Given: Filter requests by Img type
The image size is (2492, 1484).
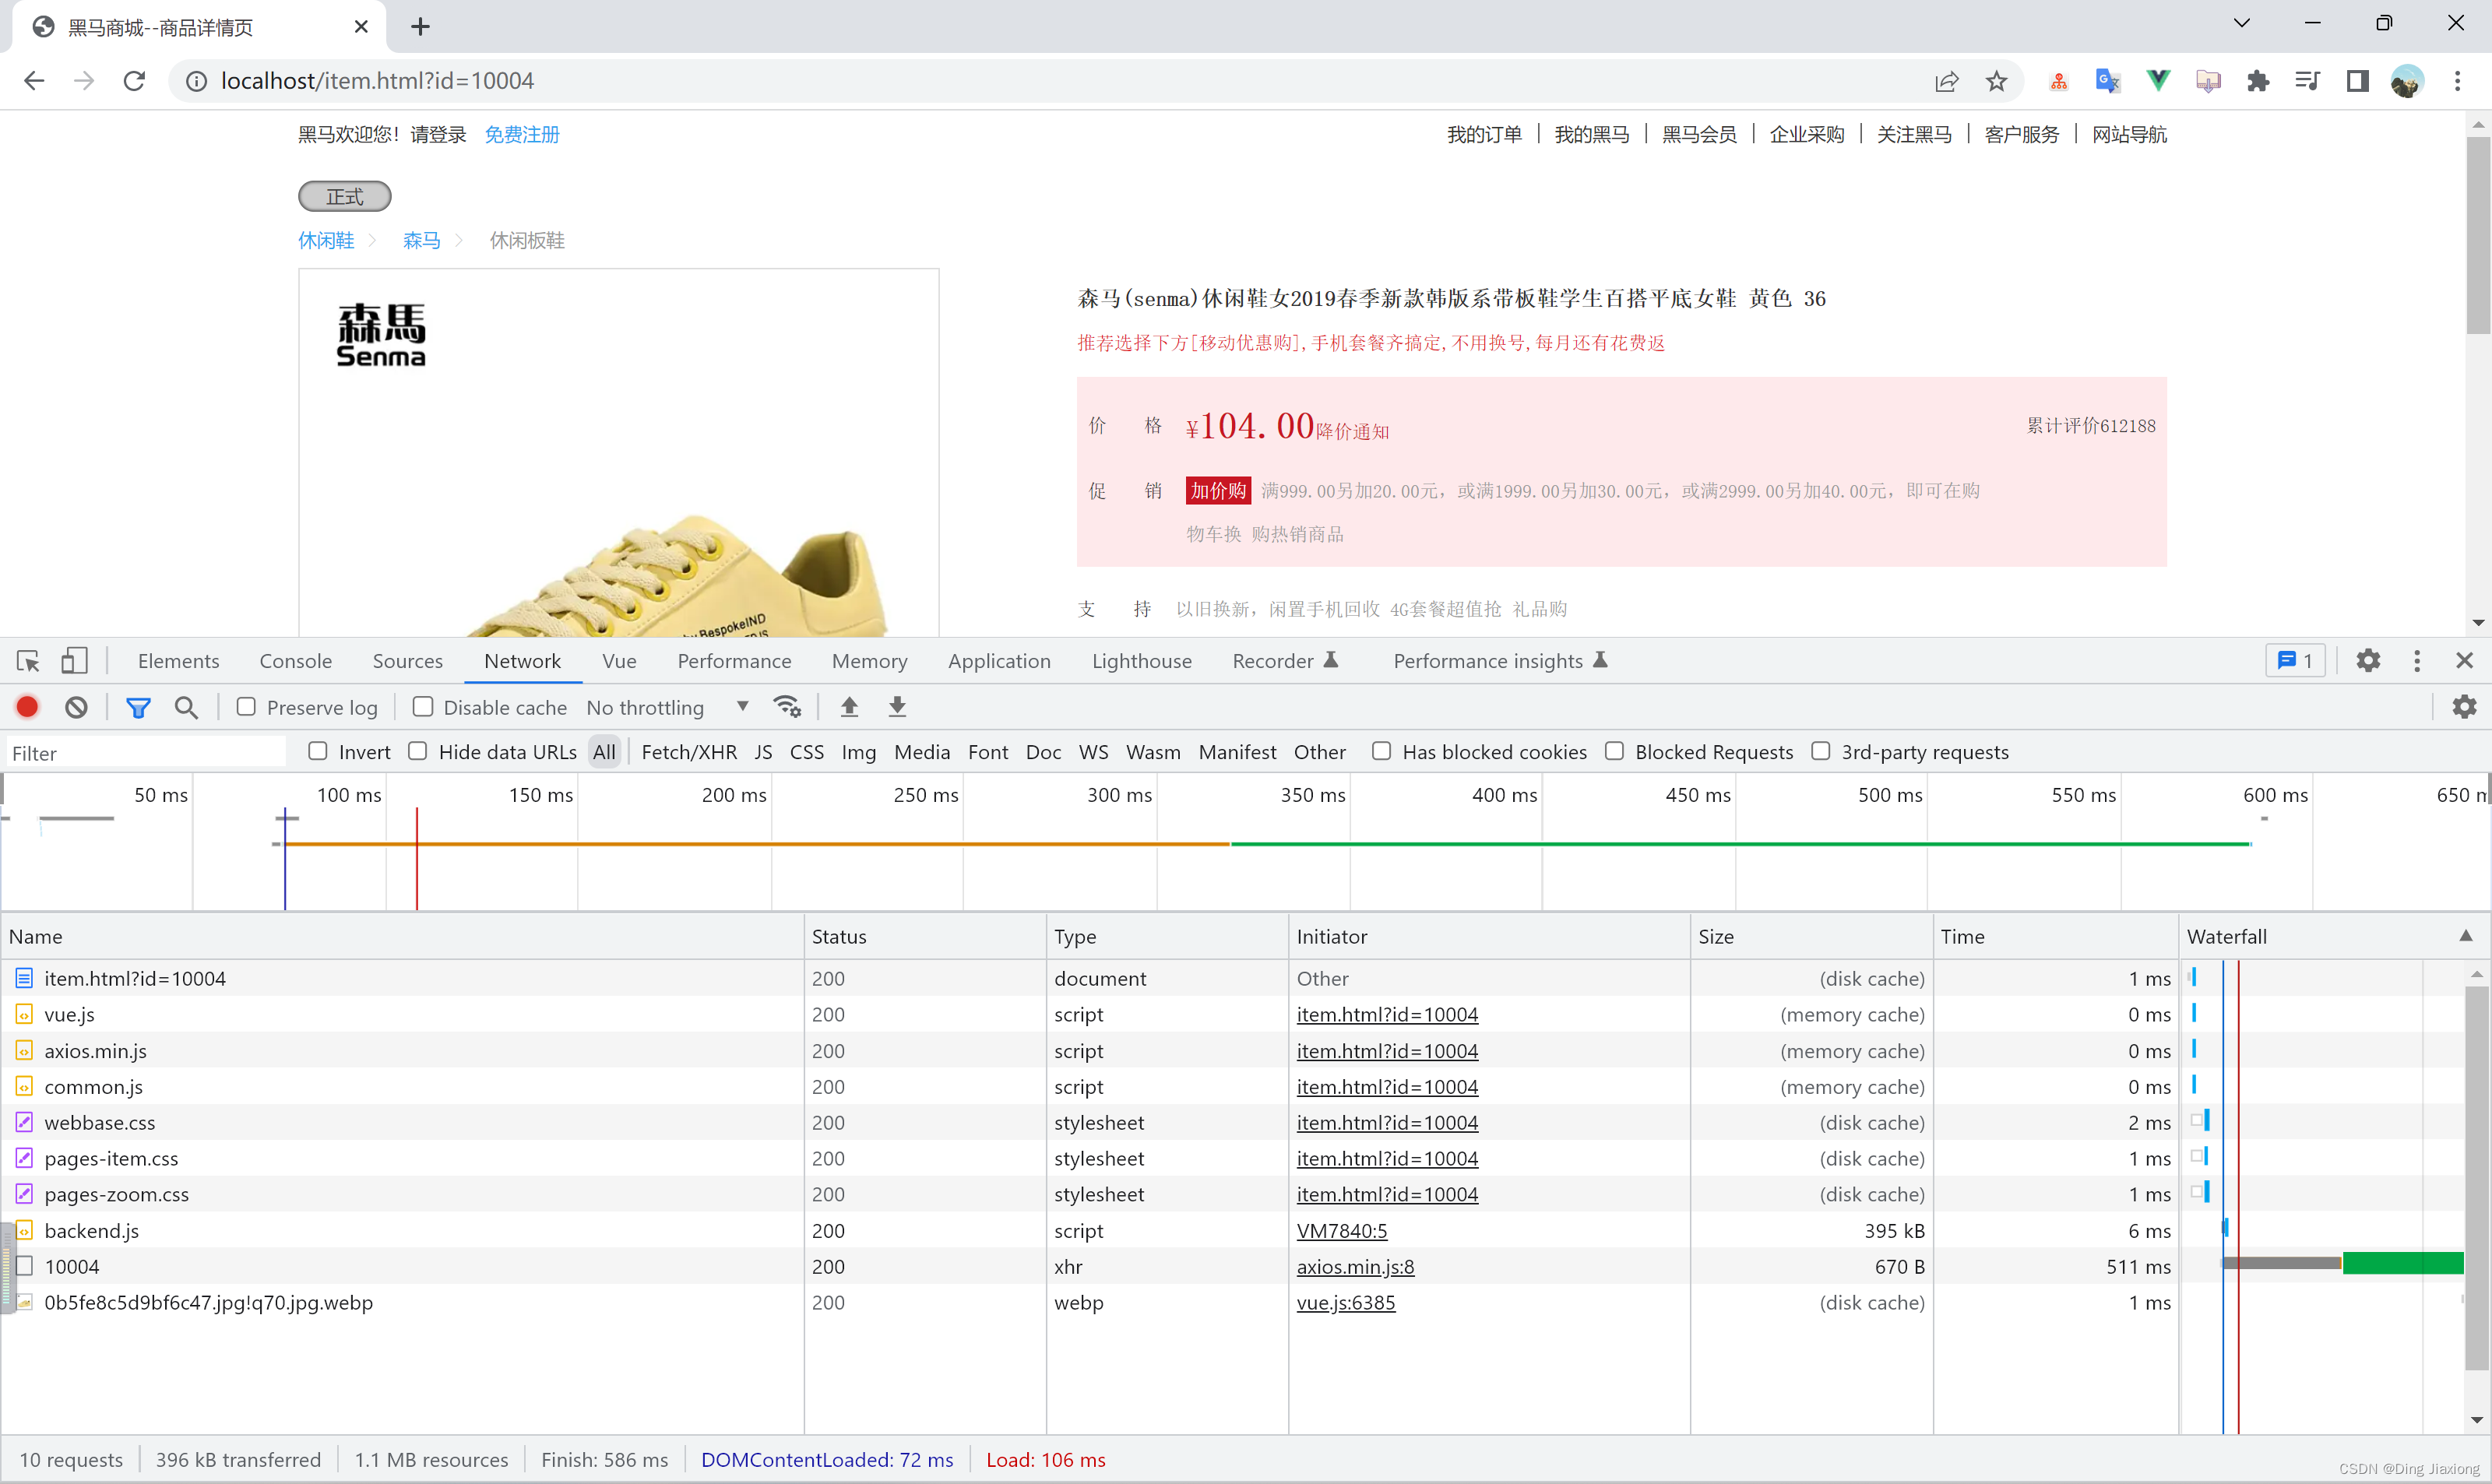Looking at the screenshot, I should point(858,752).
